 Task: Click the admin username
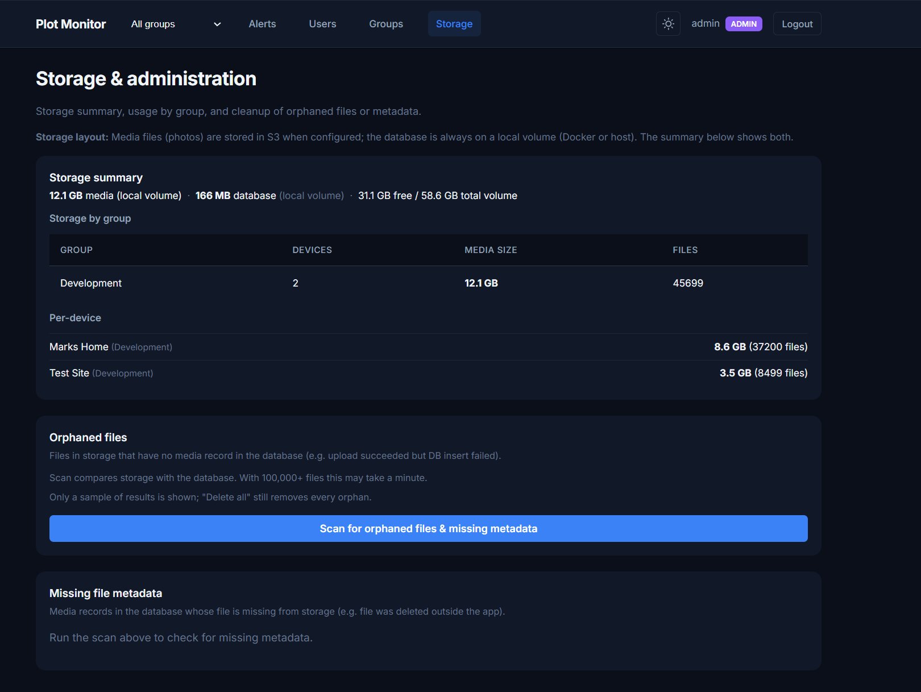pos(705,23)
